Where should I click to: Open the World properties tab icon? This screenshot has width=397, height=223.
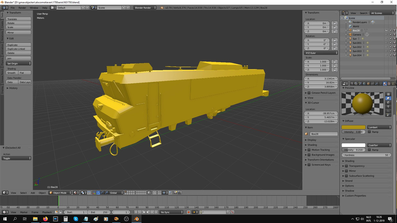[364, 84]
